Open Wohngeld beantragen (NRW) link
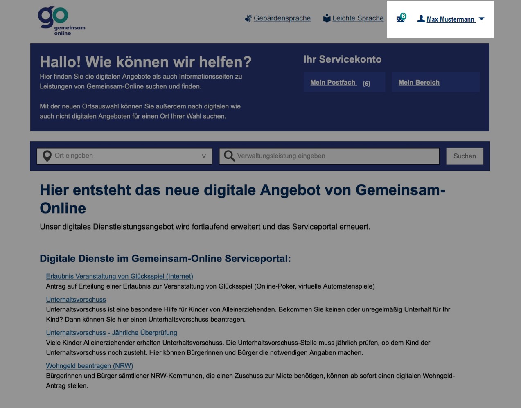 tap(90, 366)
